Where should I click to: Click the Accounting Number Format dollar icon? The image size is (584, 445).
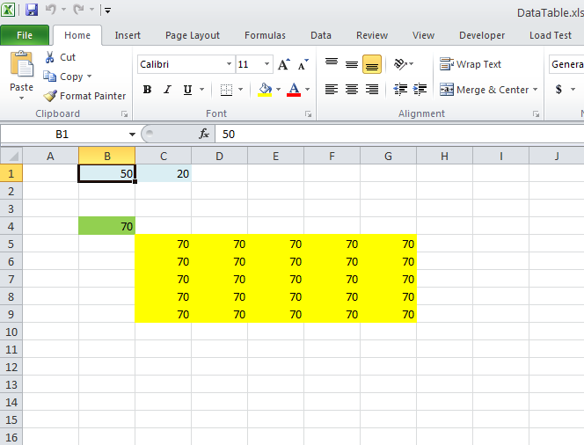(x=559, y=90)
